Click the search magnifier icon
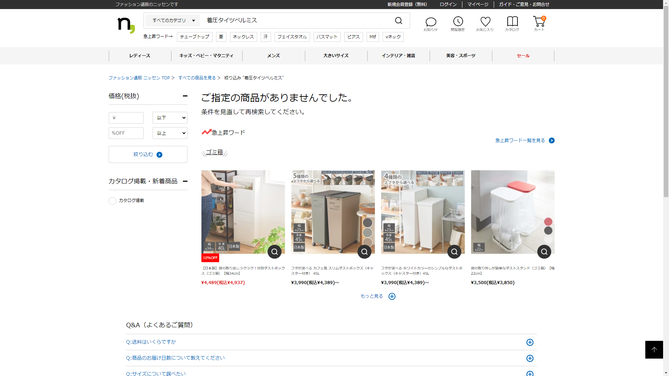The image size is (669, 376). click(399, 21)
